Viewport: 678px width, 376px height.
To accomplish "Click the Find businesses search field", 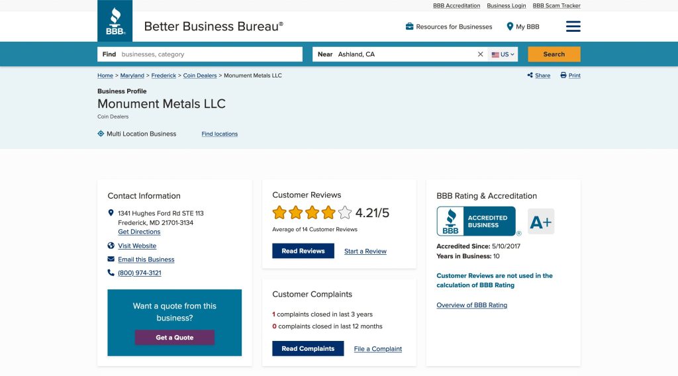I will click(209, 54).
